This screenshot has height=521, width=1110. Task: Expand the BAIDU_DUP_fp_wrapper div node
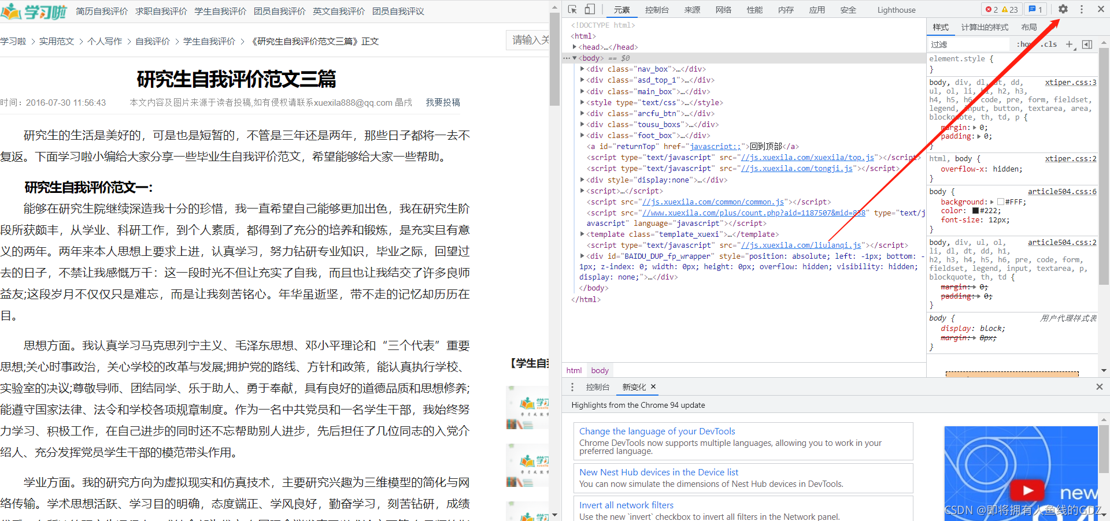pos(582,256)
